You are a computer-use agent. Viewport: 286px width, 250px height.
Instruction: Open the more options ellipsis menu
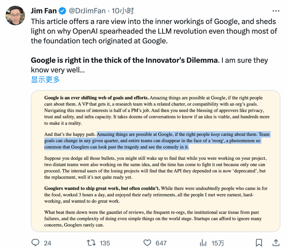276,11
